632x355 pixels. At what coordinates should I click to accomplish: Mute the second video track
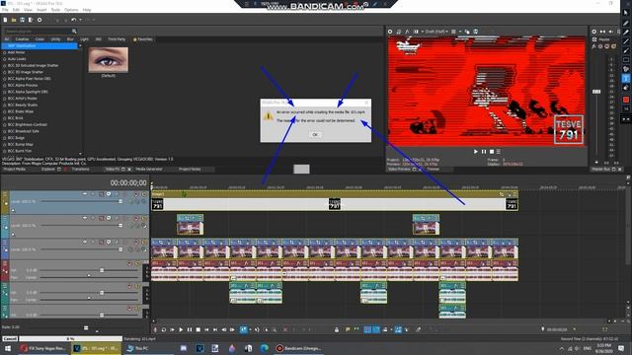point(136,218)
